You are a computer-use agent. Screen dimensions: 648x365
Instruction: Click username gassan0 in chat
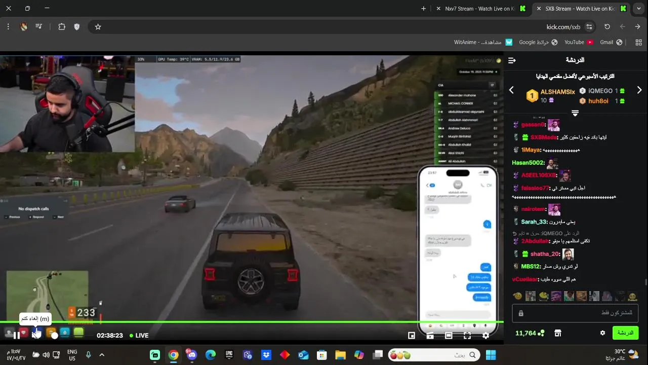[x=533, y=125]
